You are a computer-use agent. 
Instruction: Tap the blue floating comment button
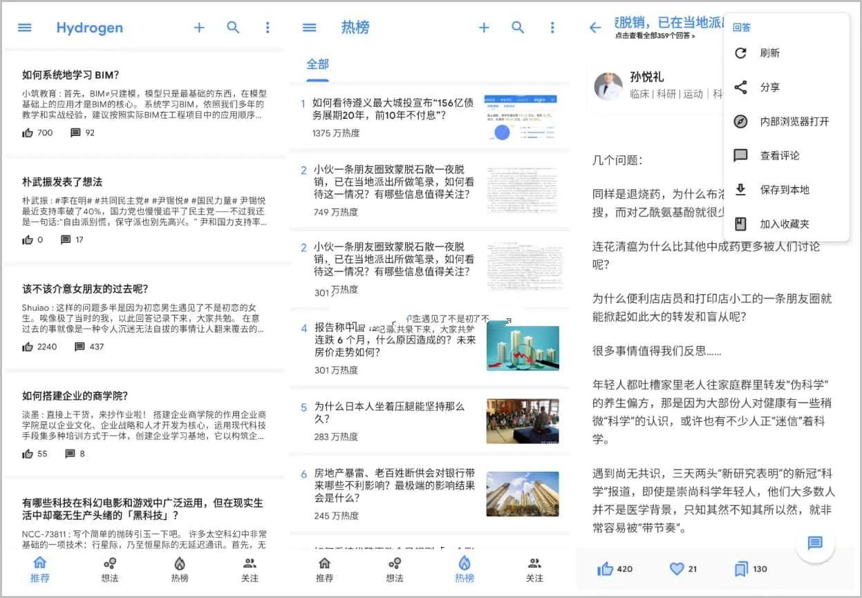pyautogui.click(x=816, y=544)
